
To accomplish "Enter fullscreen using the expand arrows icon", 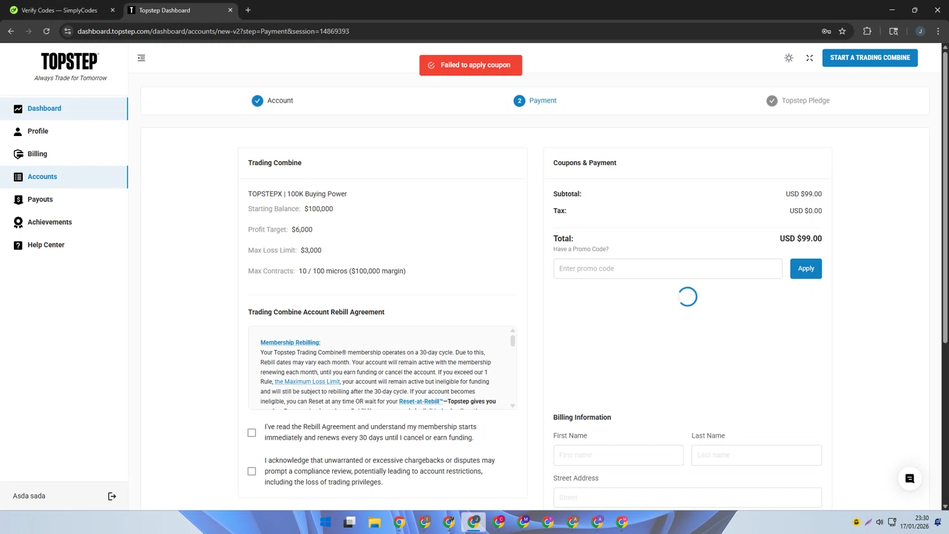I will click(x=809, y=58).
